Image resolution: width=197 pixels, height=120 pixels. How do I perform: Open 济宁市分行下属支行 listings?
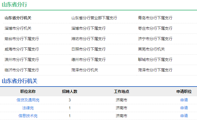[x=155, y=39]
